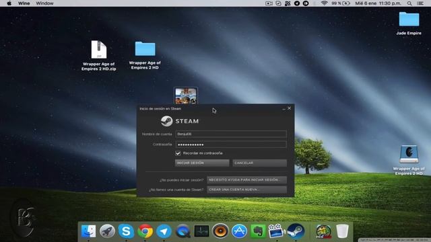This screenshot has height=242, width=431.
Task: Open Finder from the dock
Action: (88, 231)
